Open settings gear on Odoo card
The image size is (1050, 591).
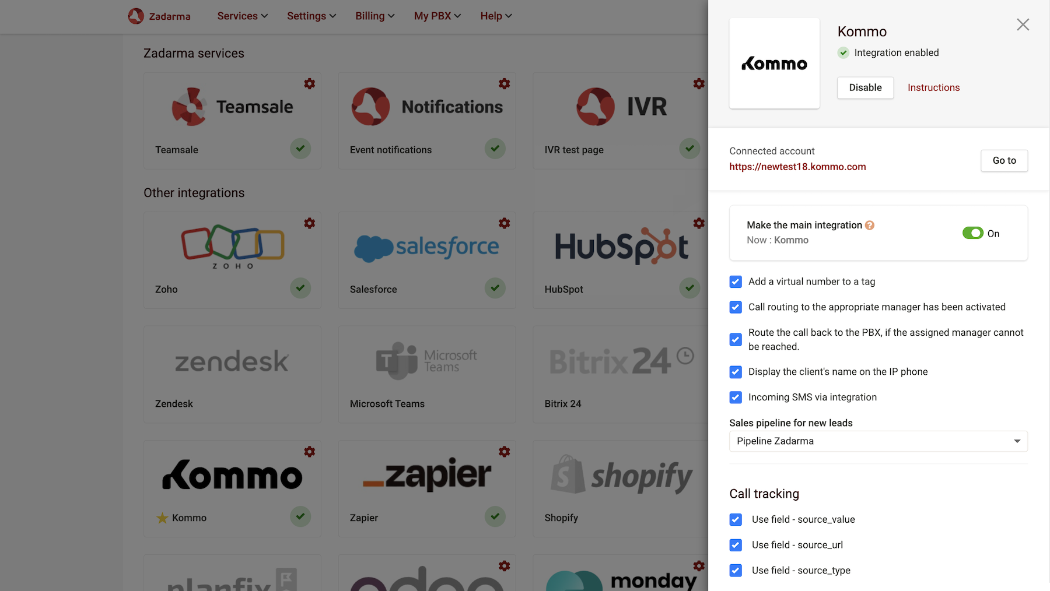pos(505,566)
